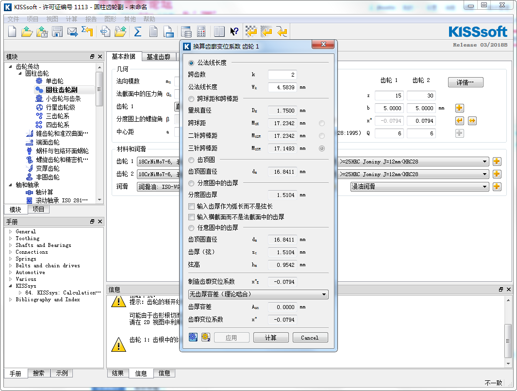The image size is (517, 391).
Task: Open the calculator icon in toolbar
Action: click(201, 32)
